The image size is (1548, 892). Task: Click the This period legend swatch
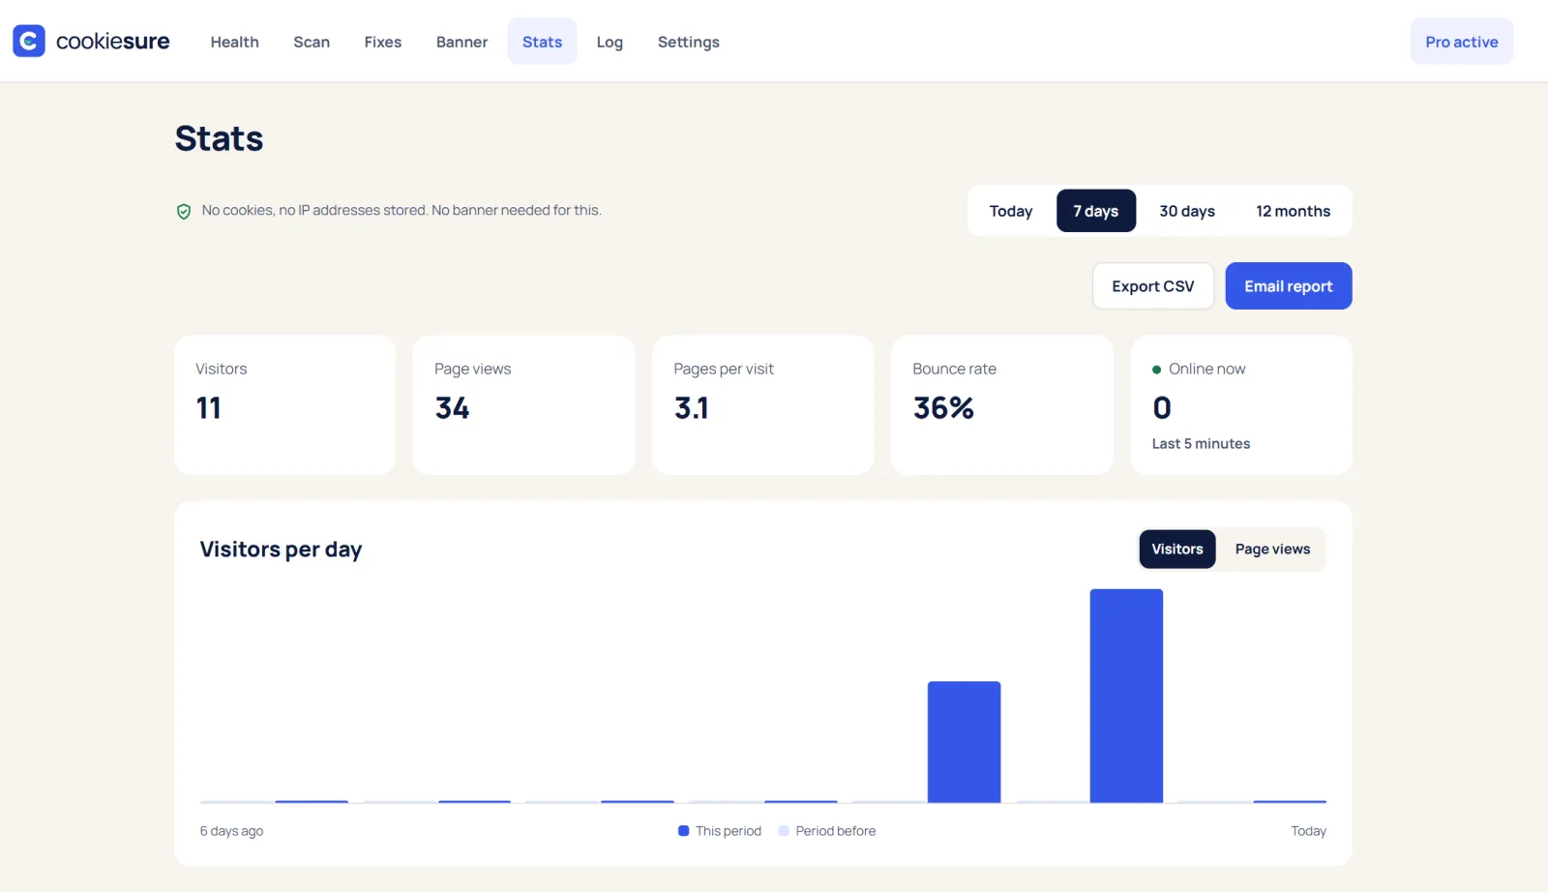tap(684, 831)
